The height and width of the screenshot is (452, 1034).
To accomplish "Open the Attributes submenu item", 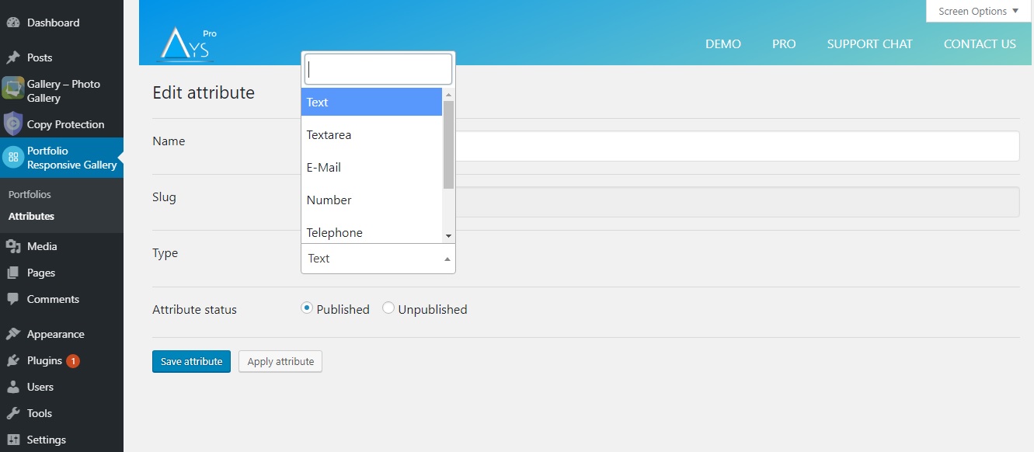I will coord(31,216).
